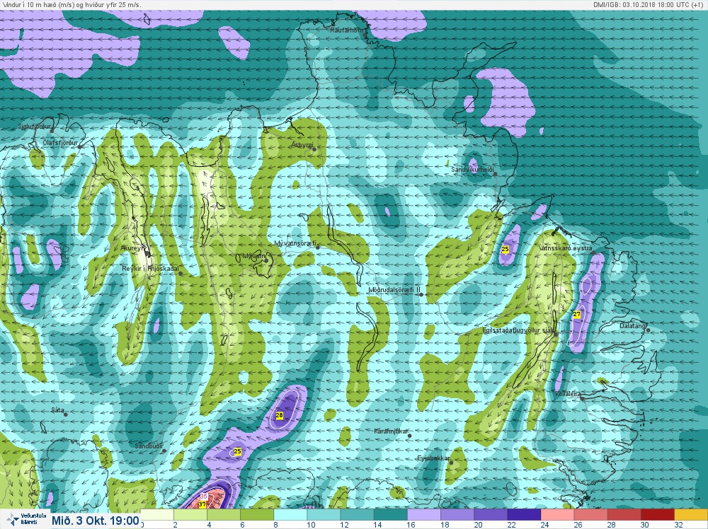Click the Vindur í 10 m hæð title
Screen dimensions: 708x529
71,4
